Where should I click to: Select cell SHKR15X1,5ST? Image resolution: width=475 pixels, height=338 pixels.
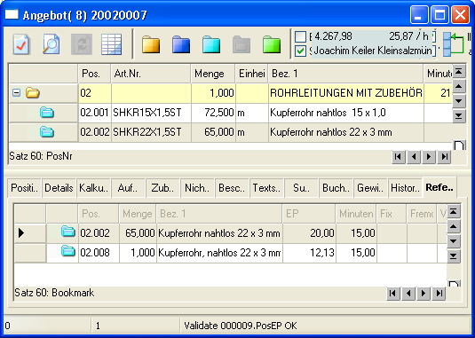click(151, 113)
